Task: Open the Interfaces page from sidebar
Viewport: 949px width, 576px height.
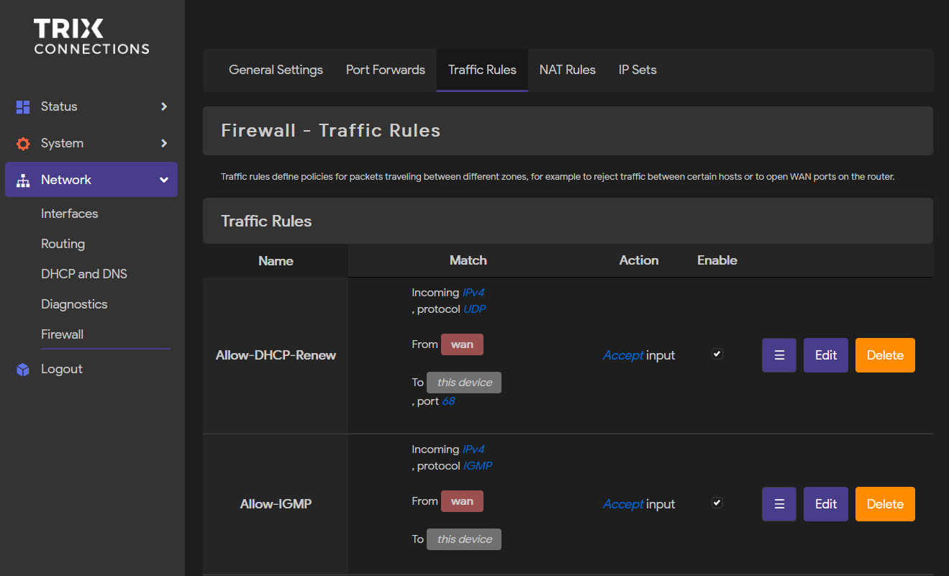Action: point(69,214)
